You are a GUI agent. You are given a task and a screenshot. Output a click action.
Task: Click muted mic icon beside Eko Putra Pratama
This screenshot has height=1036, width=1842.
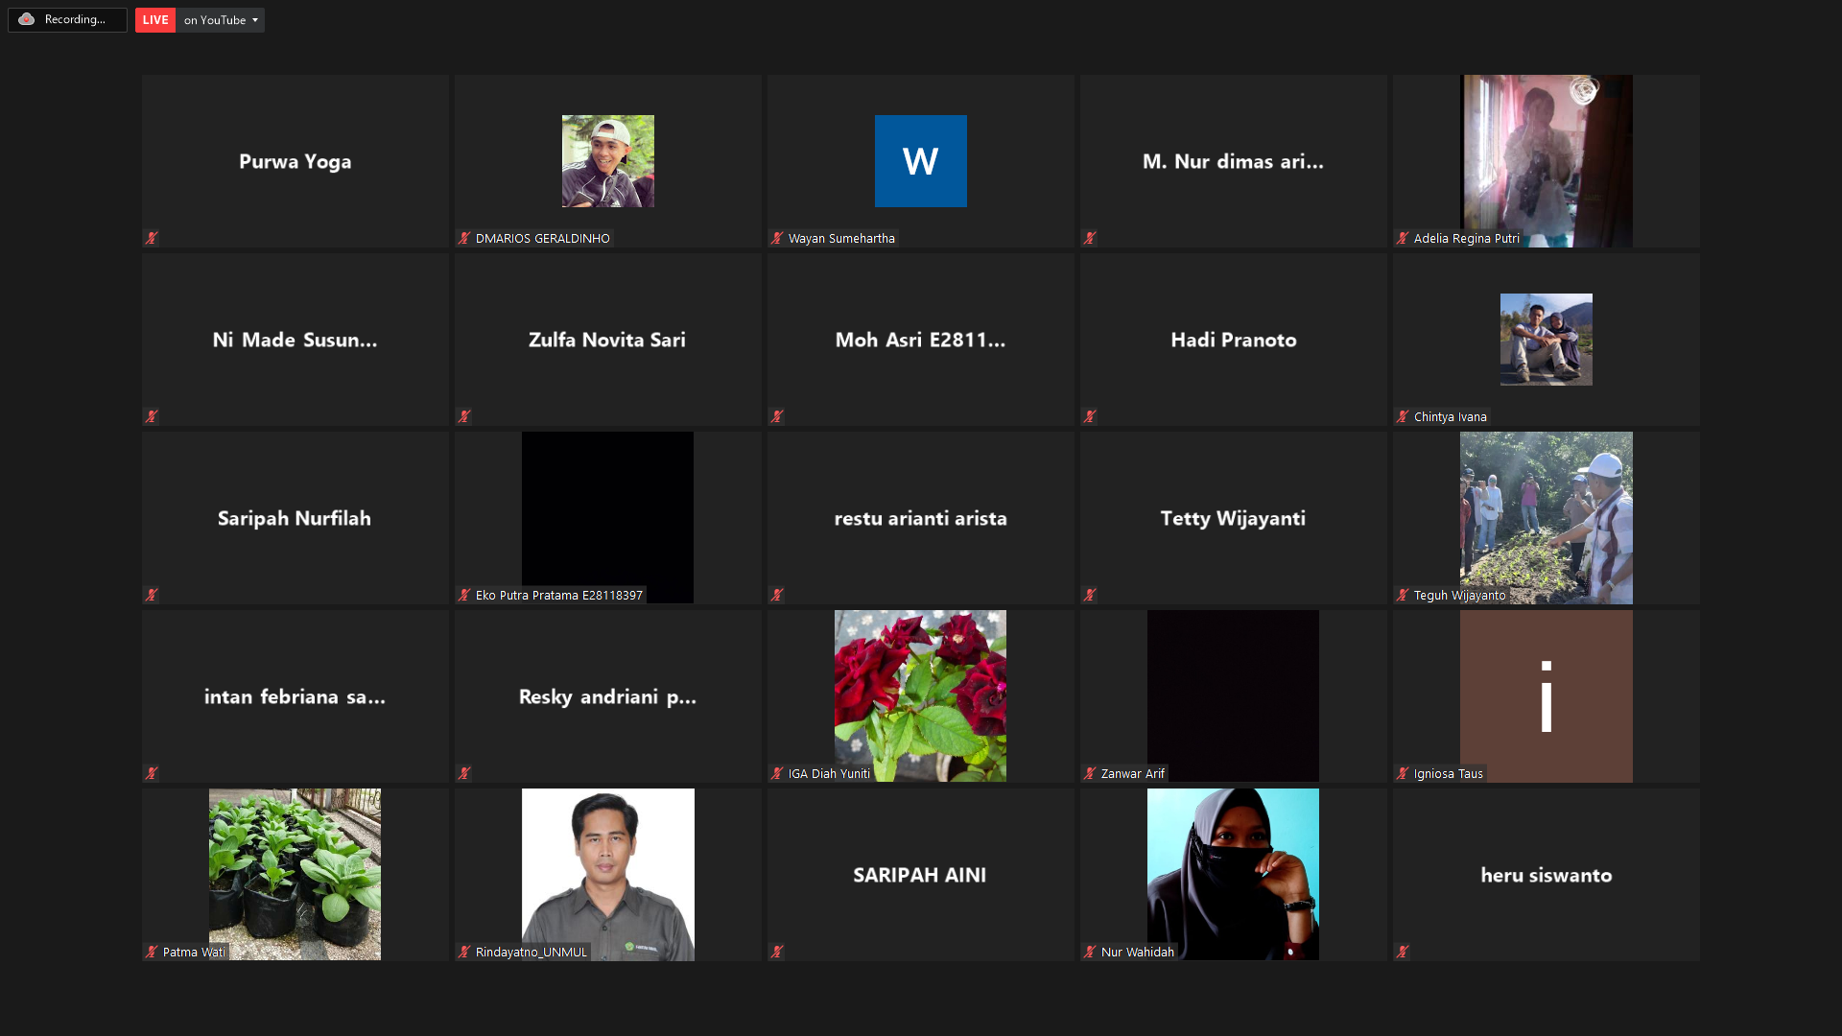click(464, 595)
